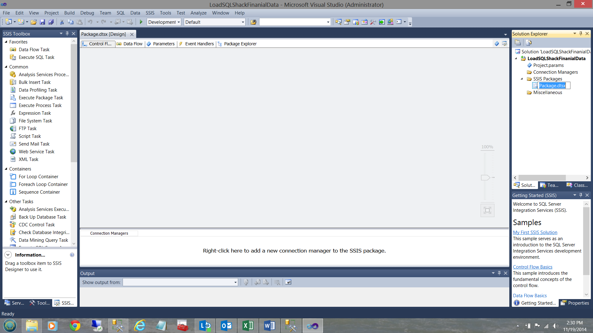The width and height of the screenshot is (593, 333).
Task: Click the Save All toolbar icon
Action: [x=51, y=22]
